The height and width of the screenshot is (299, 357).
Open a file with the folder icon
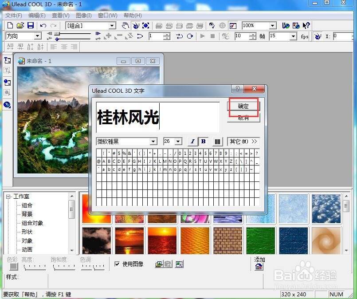click(x=20, y=25)
